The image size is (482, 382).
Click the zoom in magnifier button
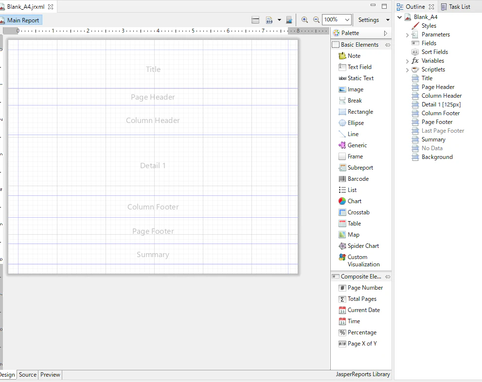[304, 20]
